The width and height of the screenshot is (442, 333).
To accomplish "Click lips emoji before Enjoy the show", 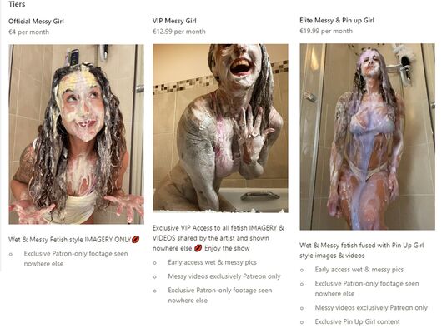I will (x=198, y=248).
